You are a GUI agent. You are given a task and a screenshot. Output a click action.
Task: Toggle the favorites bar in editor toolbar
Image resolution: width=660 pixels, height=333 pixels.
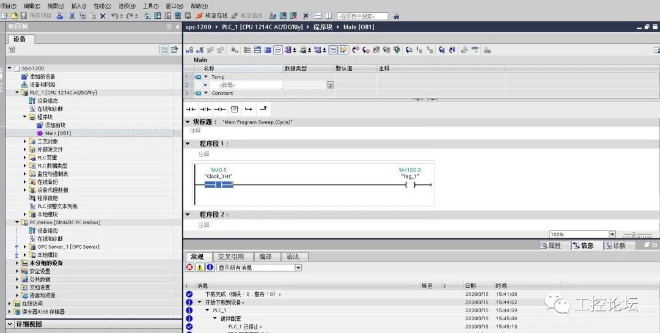[343, 50]
